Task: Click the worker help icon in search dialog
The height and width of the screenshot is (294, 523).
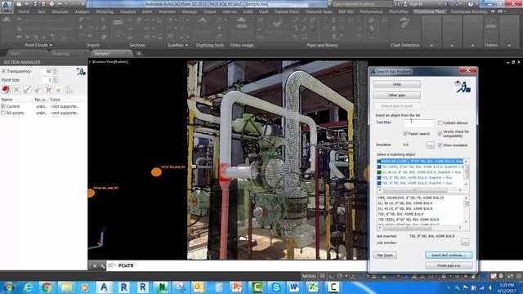Action: [463, 87]
